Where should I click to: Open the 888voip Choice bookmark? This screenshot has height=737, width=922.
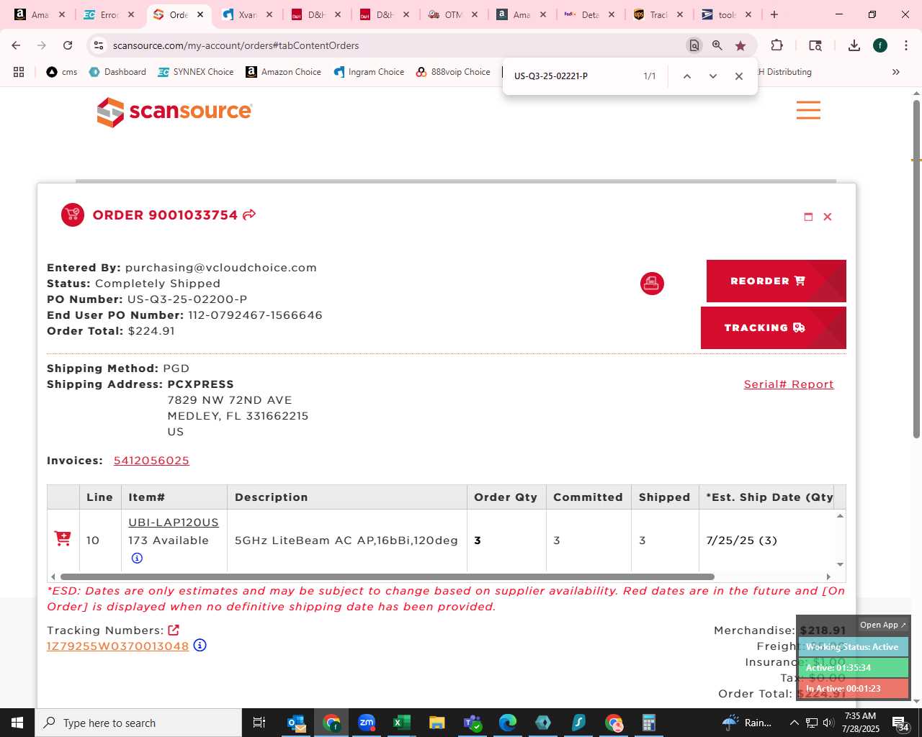(453, 72)
